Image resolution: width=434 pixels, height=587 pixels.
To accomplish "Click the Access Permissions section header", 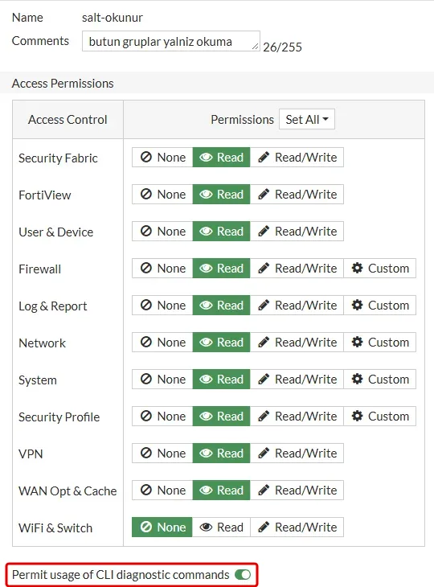I will (x=63, y=83).
